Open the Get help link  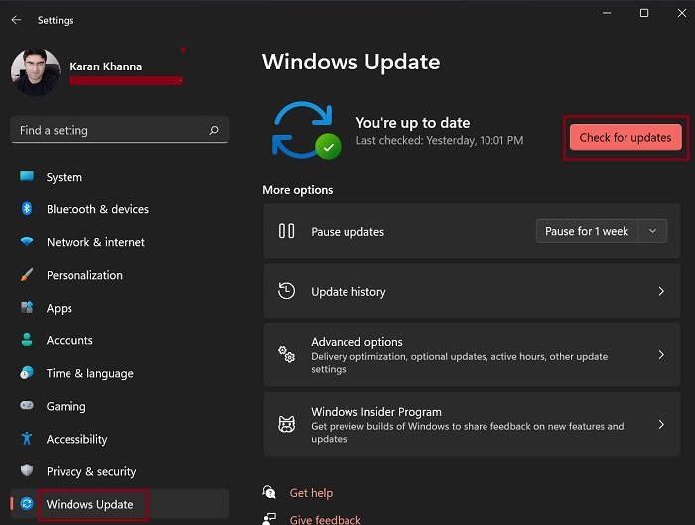(311, 493)
